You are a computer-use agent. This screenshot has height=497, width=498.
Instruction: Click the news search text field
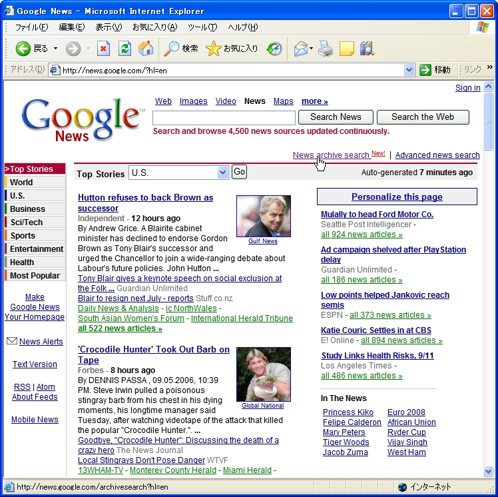(x=224, y=118)
